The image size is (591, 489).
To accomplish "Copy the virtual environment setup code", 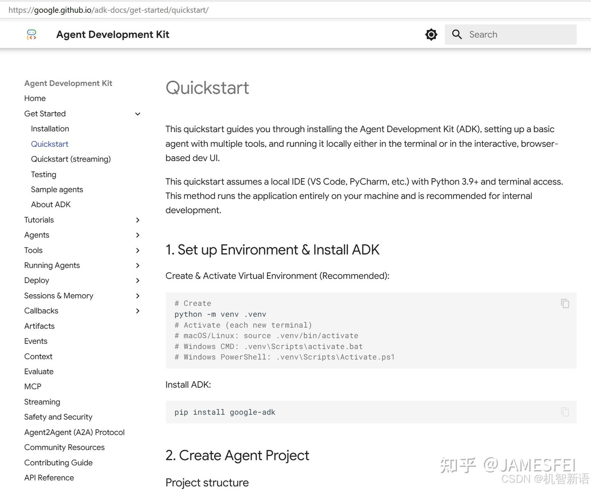I will click(x=565, y=303).
